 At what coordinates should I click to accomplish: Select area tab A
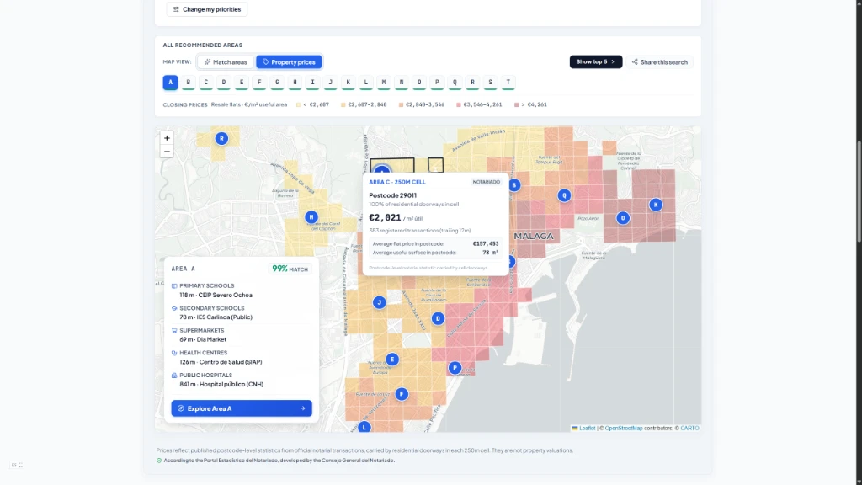click(170, 83)
